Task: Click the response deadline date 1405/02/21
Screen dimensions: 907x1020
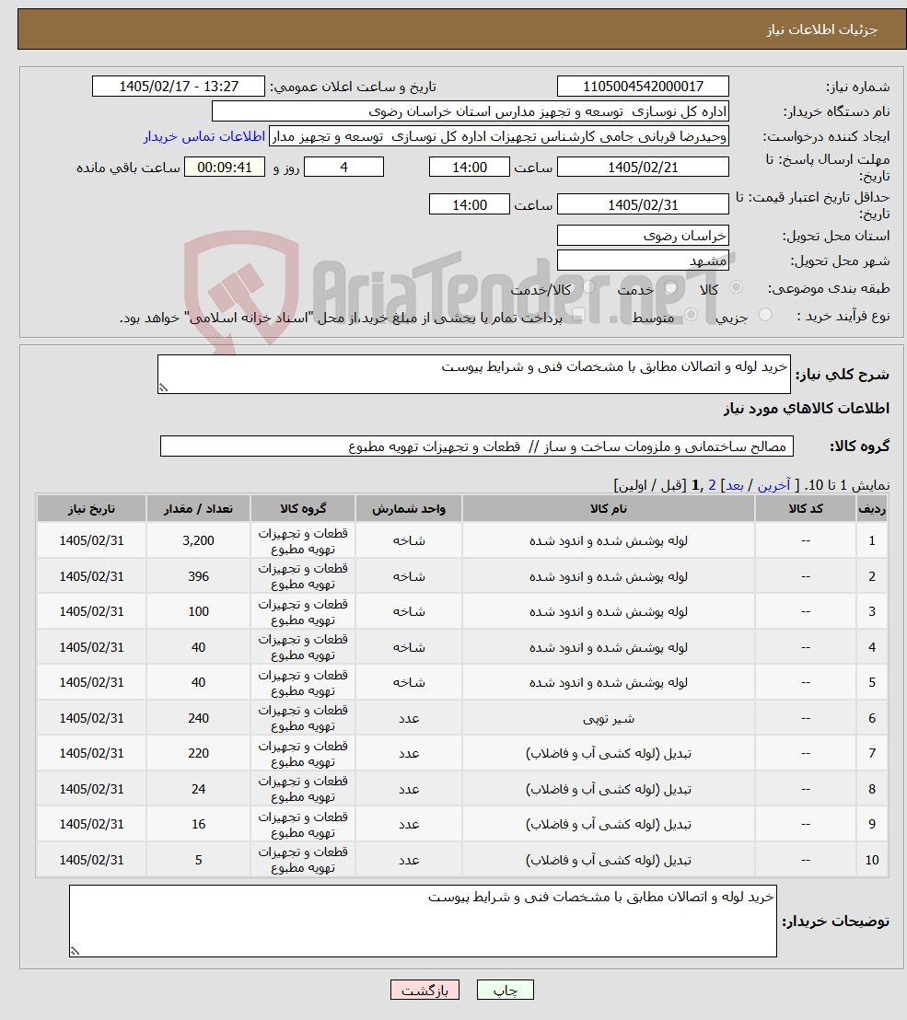Action: tap(643, 168)
